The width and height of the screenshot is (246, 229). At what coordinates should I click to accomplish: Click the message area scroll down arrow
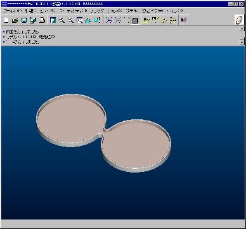[x=242, y=42]
